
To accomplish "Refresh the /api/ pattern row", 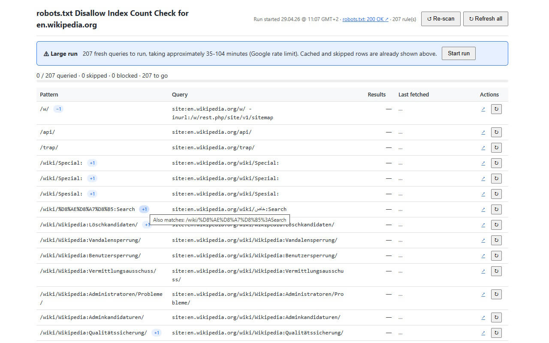I will [496, 132].
